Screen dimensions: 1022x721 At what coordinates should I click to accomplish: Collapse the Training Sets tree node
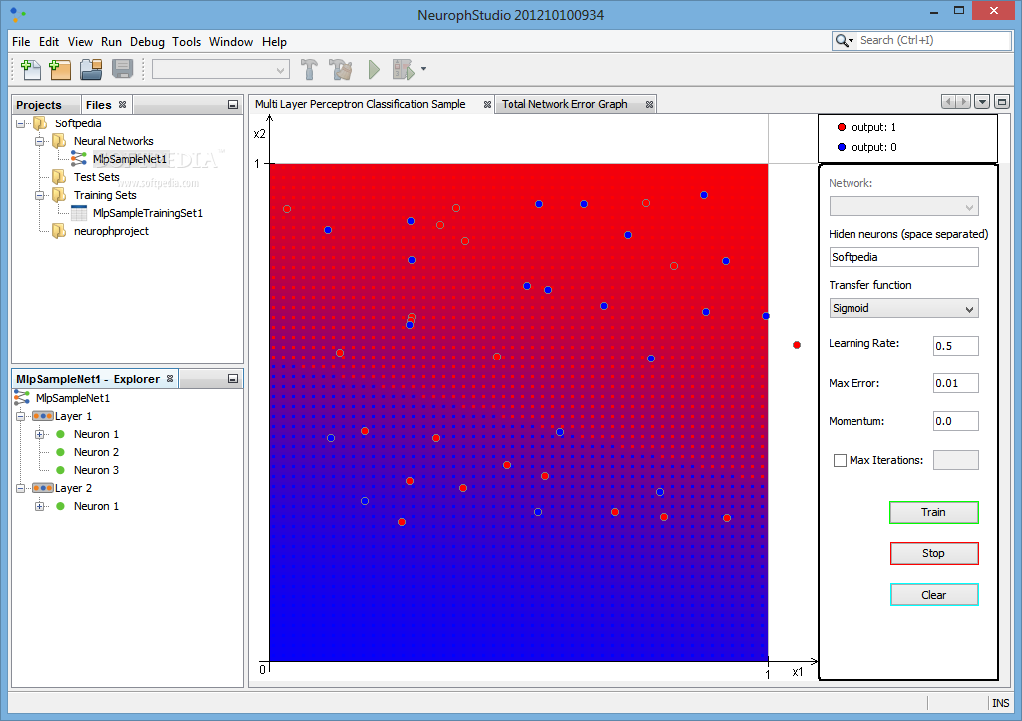(x=40, y=195)
